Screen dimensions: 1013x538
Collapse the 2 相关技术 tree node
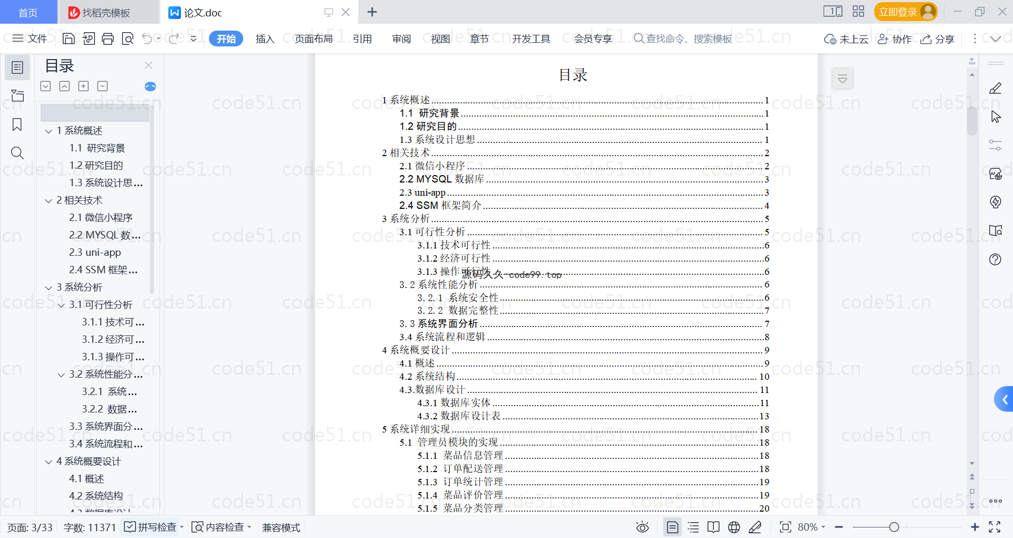[49, 200]
